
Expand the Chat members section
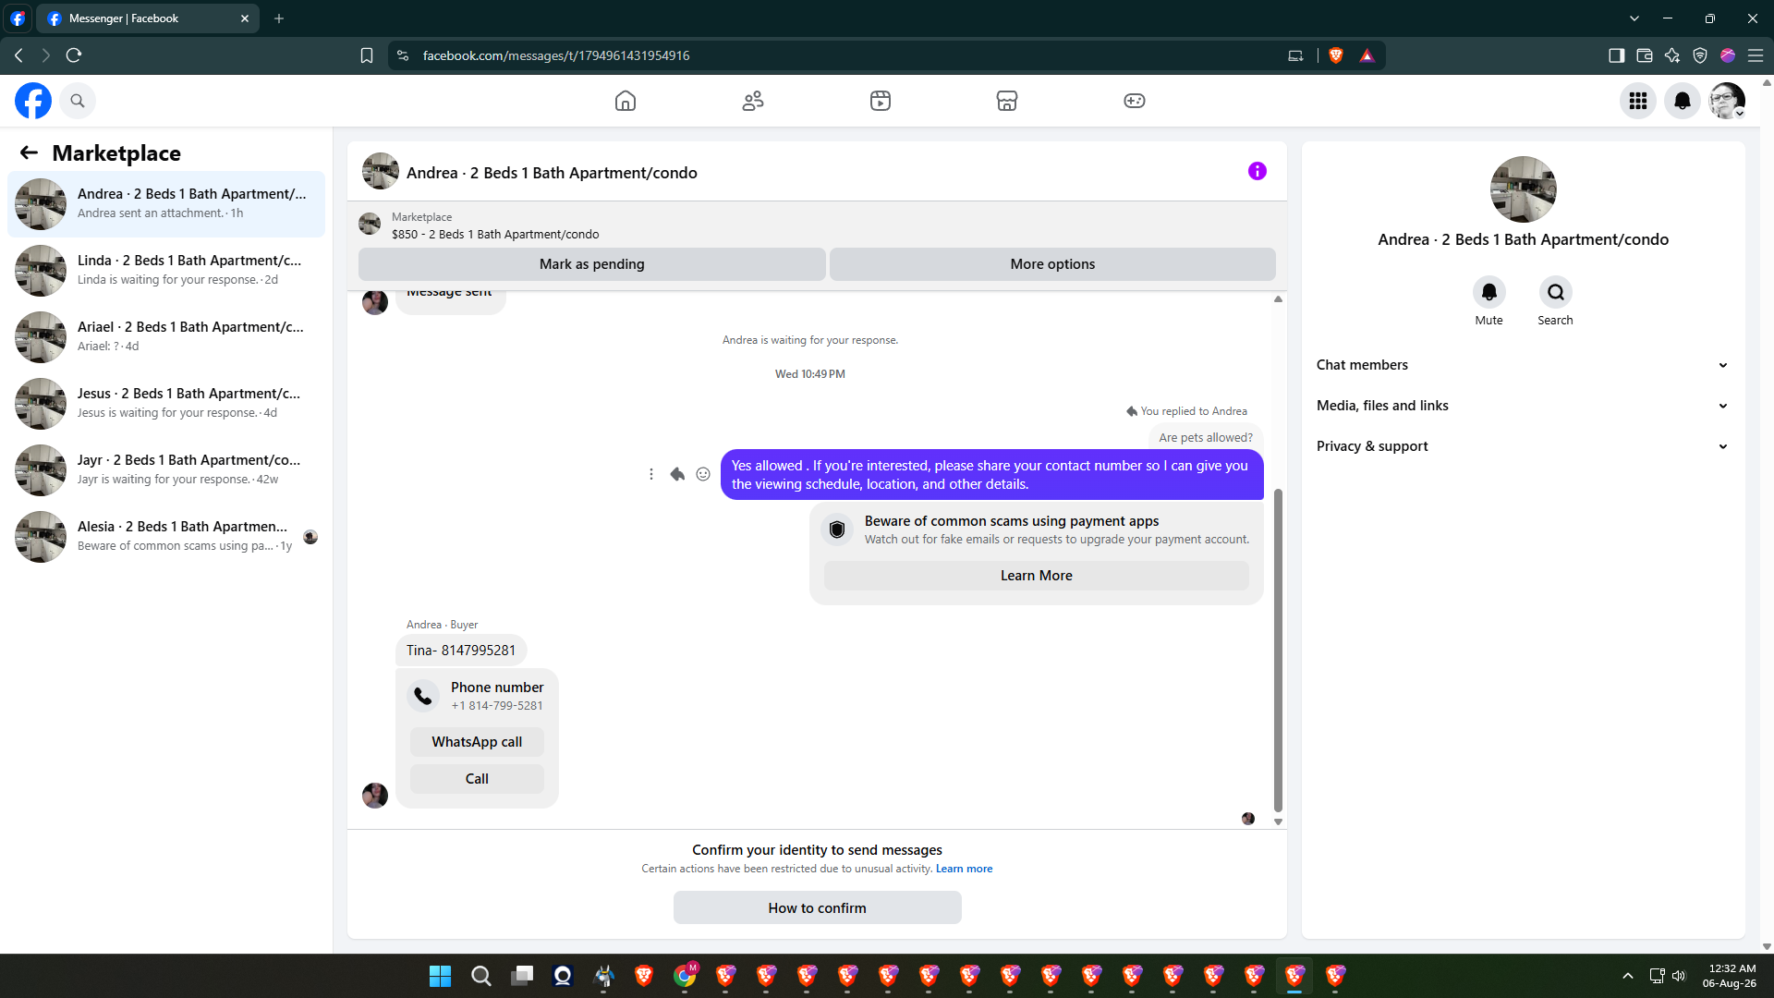point(1523,365)
